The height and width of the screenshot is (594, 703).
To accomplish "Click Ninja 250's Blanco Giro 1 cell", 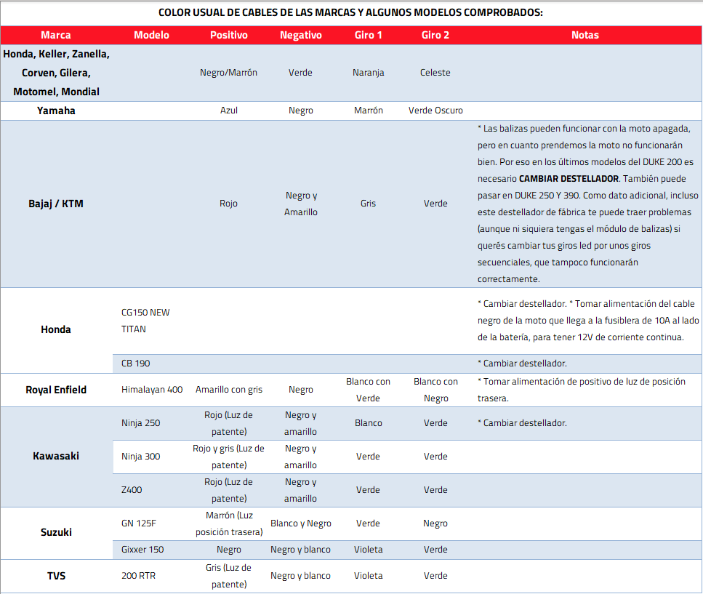I will [x=368, y=423].
